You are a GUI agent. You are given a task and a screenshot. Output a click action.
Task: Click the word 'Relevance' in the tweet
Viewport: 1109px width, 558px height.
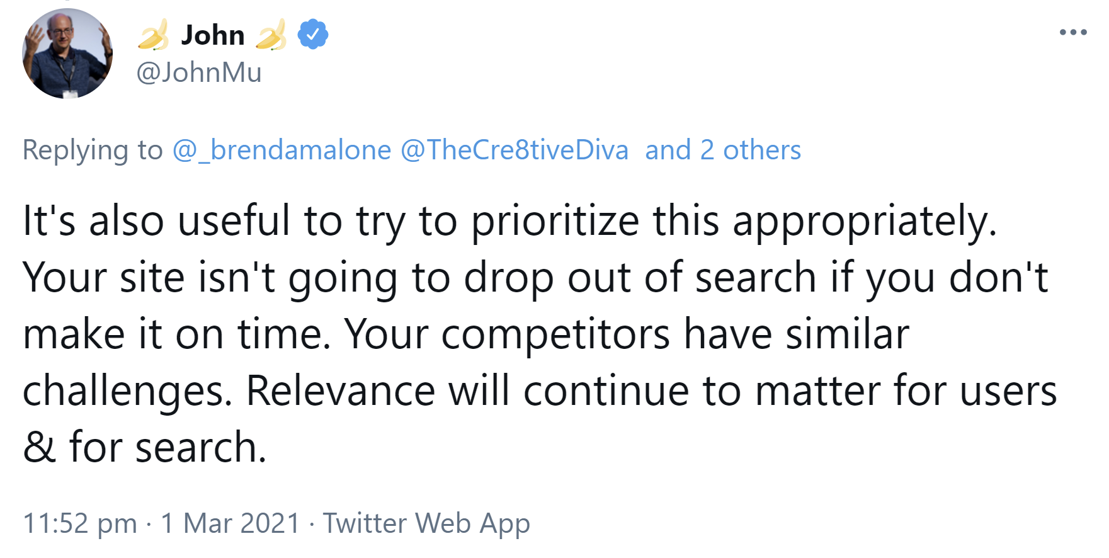point(340,391)
